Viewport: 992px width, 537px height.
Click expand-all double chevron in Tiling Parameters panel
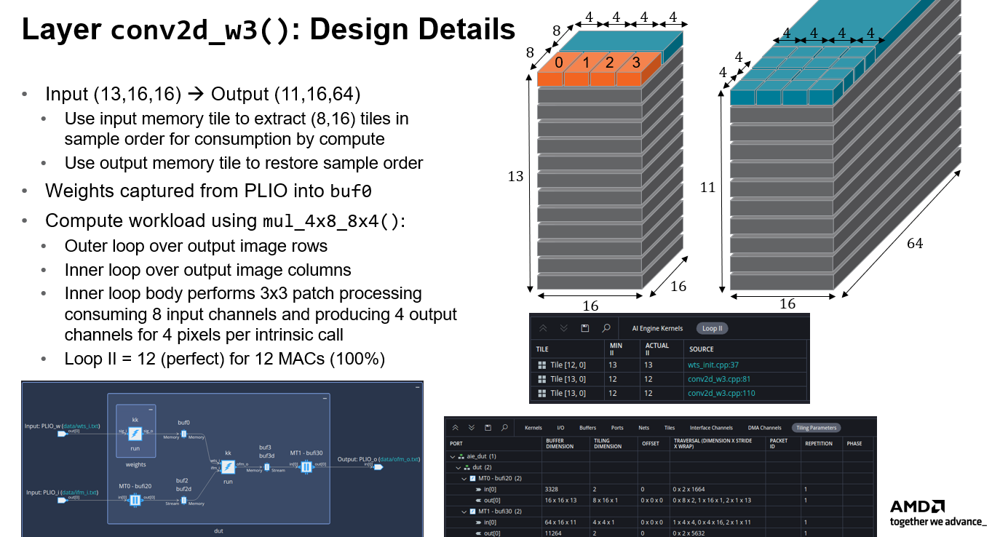[x=472, y=427]
